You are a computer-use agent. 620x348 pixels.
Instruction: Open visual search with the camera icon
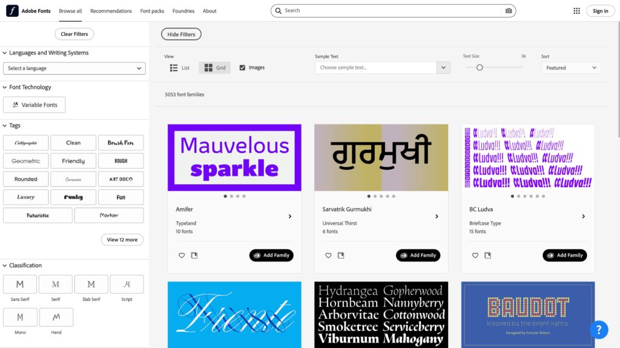[x=509, y=10]
